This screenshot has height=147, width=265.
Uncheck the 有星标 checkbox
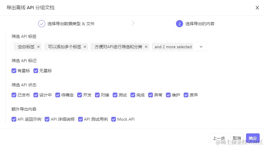pos(14,71)
